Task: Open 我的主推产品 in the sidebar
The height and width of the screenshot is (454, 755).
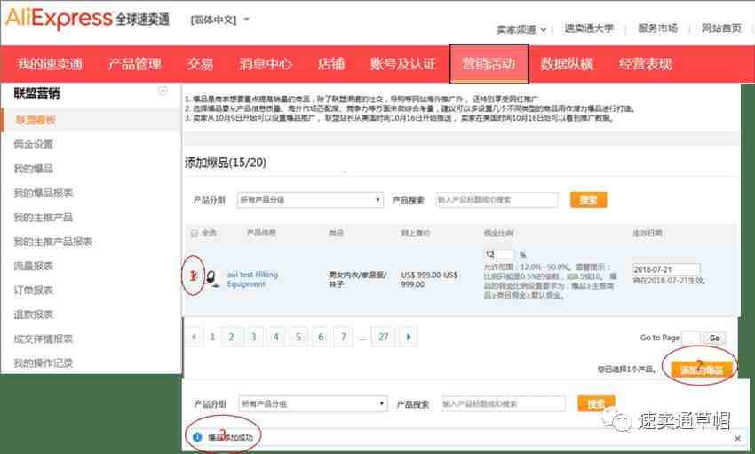Action: click(x=44, y=218)
